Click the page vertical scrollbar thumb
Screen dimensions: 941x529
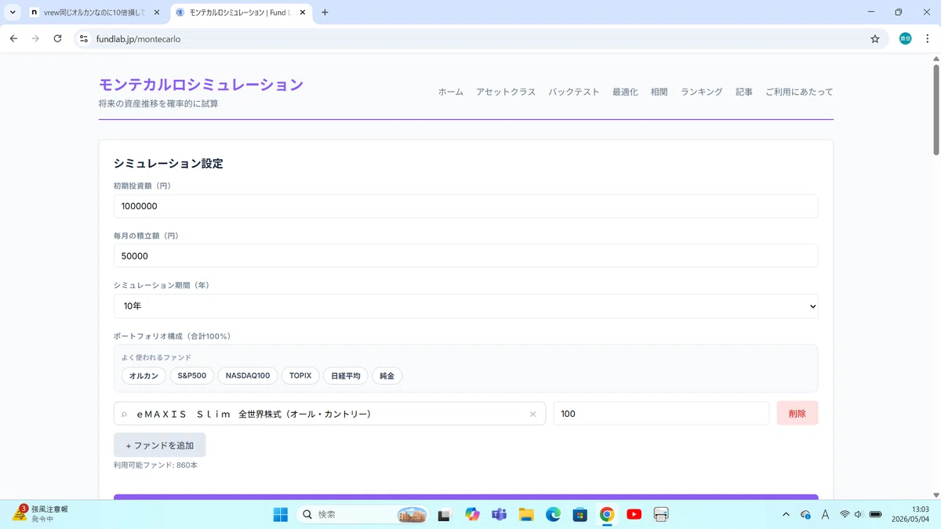[x=936, y=110]
